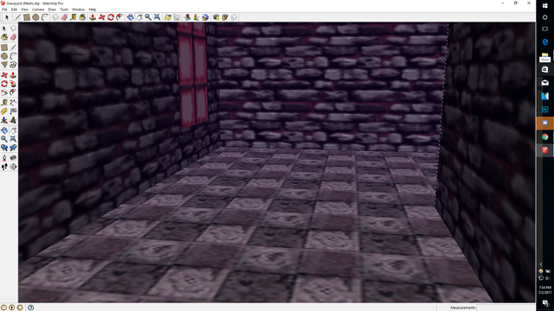Select the Line tool in horizontal toolbar

(x=17, y=17)
